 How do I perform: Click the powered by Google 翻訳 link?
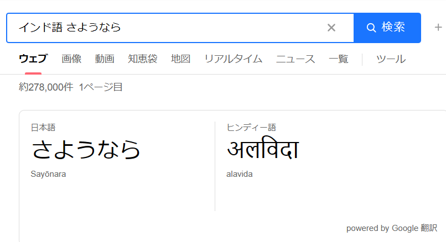392,228
